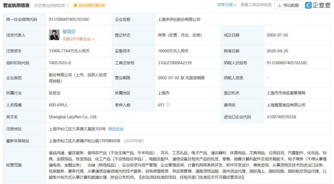
Task: Open 文字介绍 link
Action: pyautogui.click(x=227, y=5)
